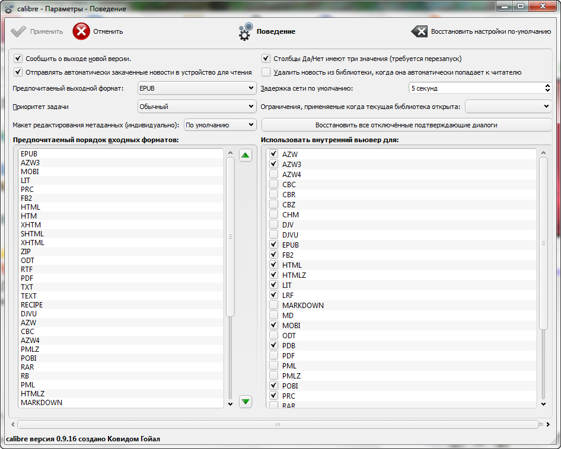Click the red X Отменить icon
Screen dimensions: 561x449
pyautogui.click(x=81, y=31)
